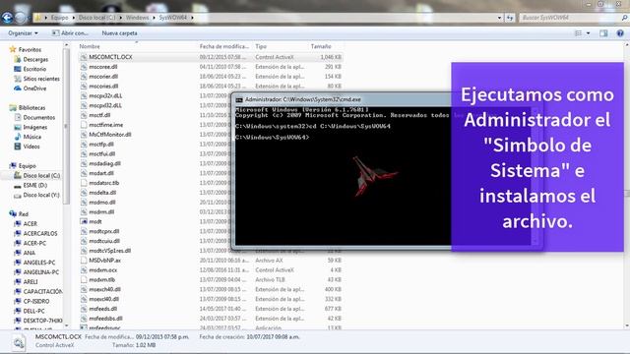
Task: Open the Vídeos library icon
Action: pyautogui.click(x=18, y=147)
